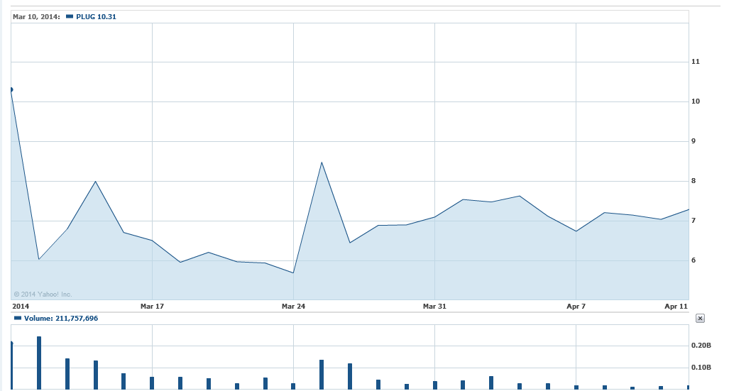729x391 pixels.
Task: Click the 0.20B volume axis label
Action: click(x=701, y=346)
